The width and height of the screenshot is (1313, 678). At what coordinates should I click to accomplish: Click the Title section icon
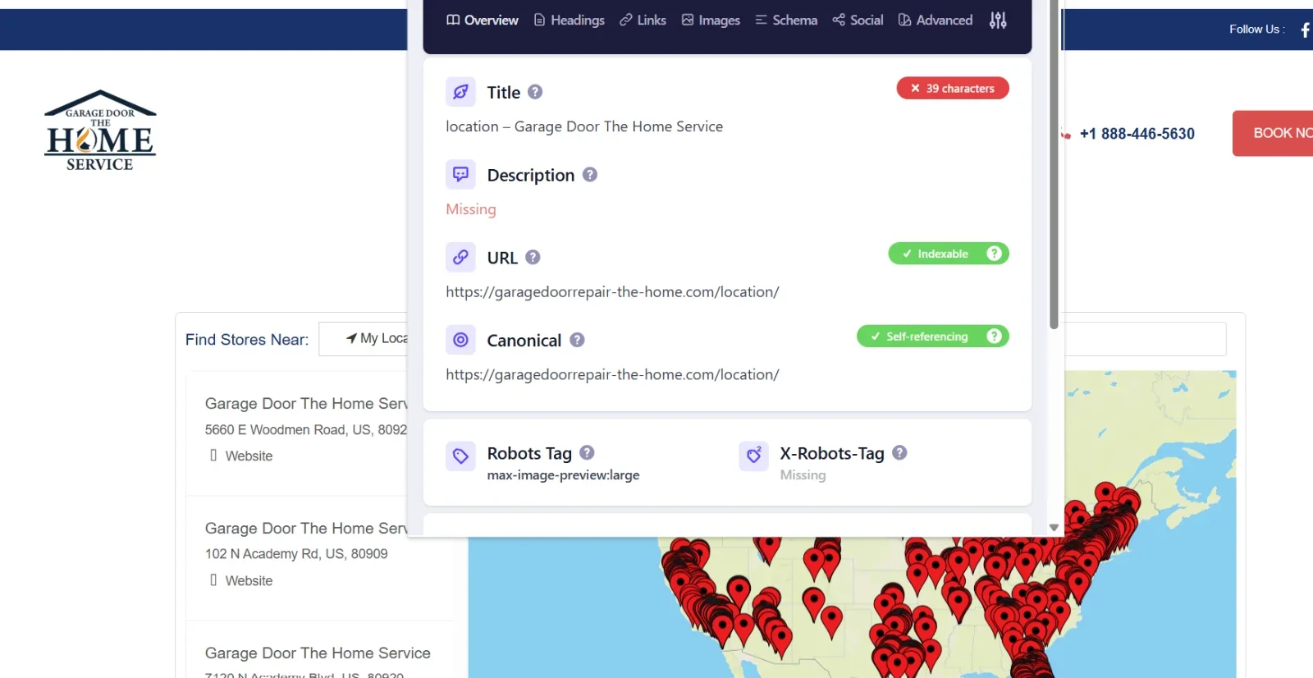pyautogui.click(x=460, y=92)
